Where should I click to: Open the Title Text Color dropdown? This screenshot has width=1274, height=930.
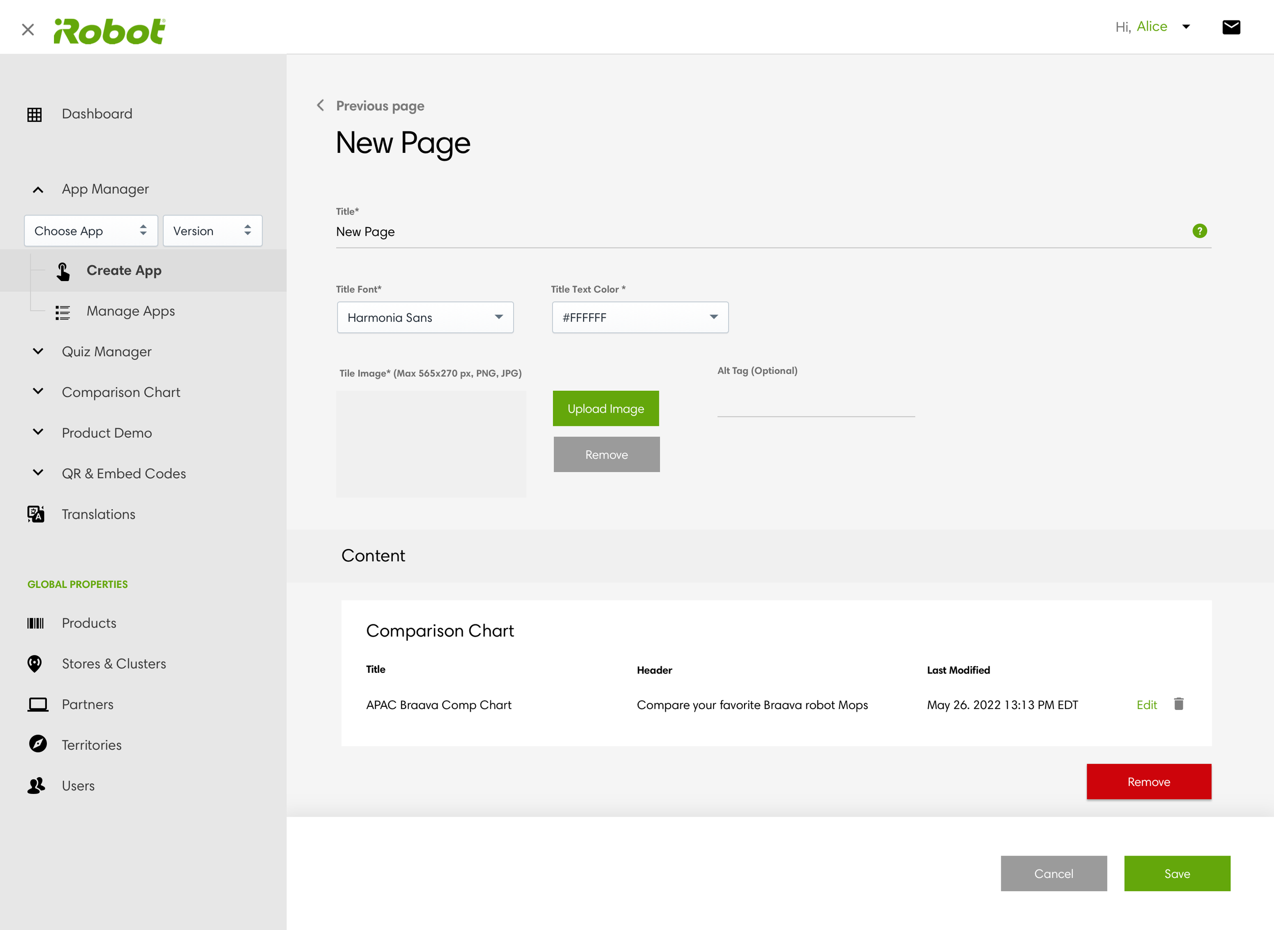coord(640,317)
